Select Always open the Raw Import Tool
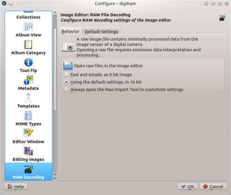The width and height of the screenshot is (231, 195). [123, 90]
